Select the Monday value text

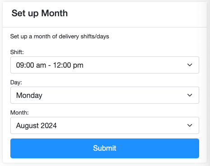click(29, 96)
